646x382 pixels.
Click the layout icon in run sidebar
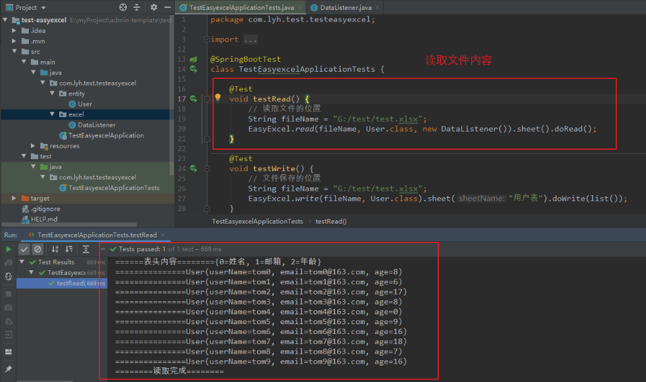[9, 352]
